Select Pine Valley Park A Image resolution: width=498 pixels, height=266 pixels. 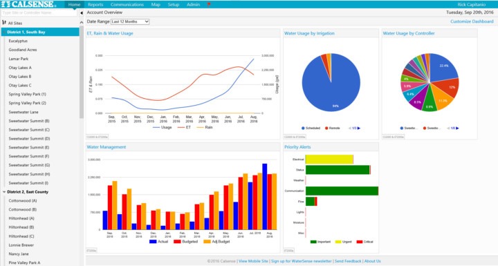[x=24, y=263]
